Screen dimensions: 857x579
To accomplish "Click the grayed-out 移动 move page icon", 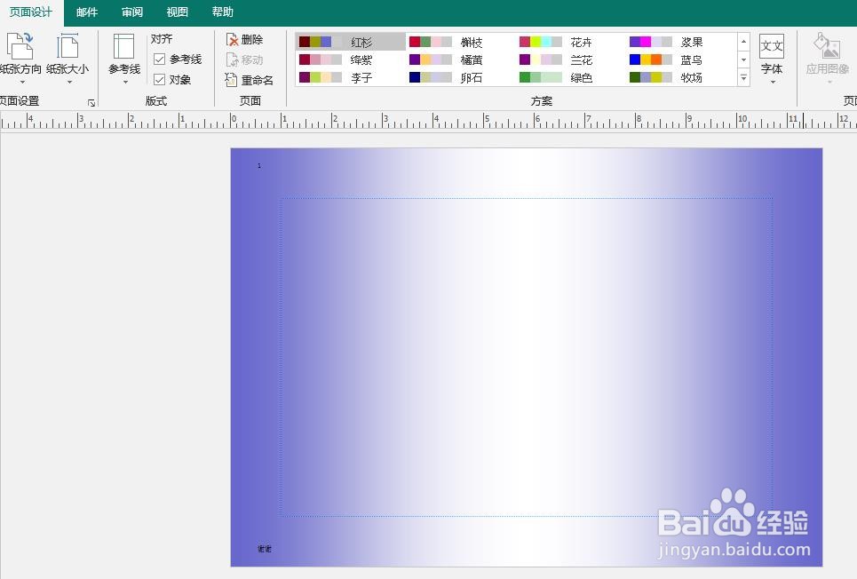I will 232,59.
